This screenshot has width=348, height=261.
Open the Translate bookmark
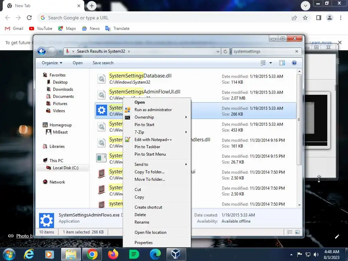[117, 29]
